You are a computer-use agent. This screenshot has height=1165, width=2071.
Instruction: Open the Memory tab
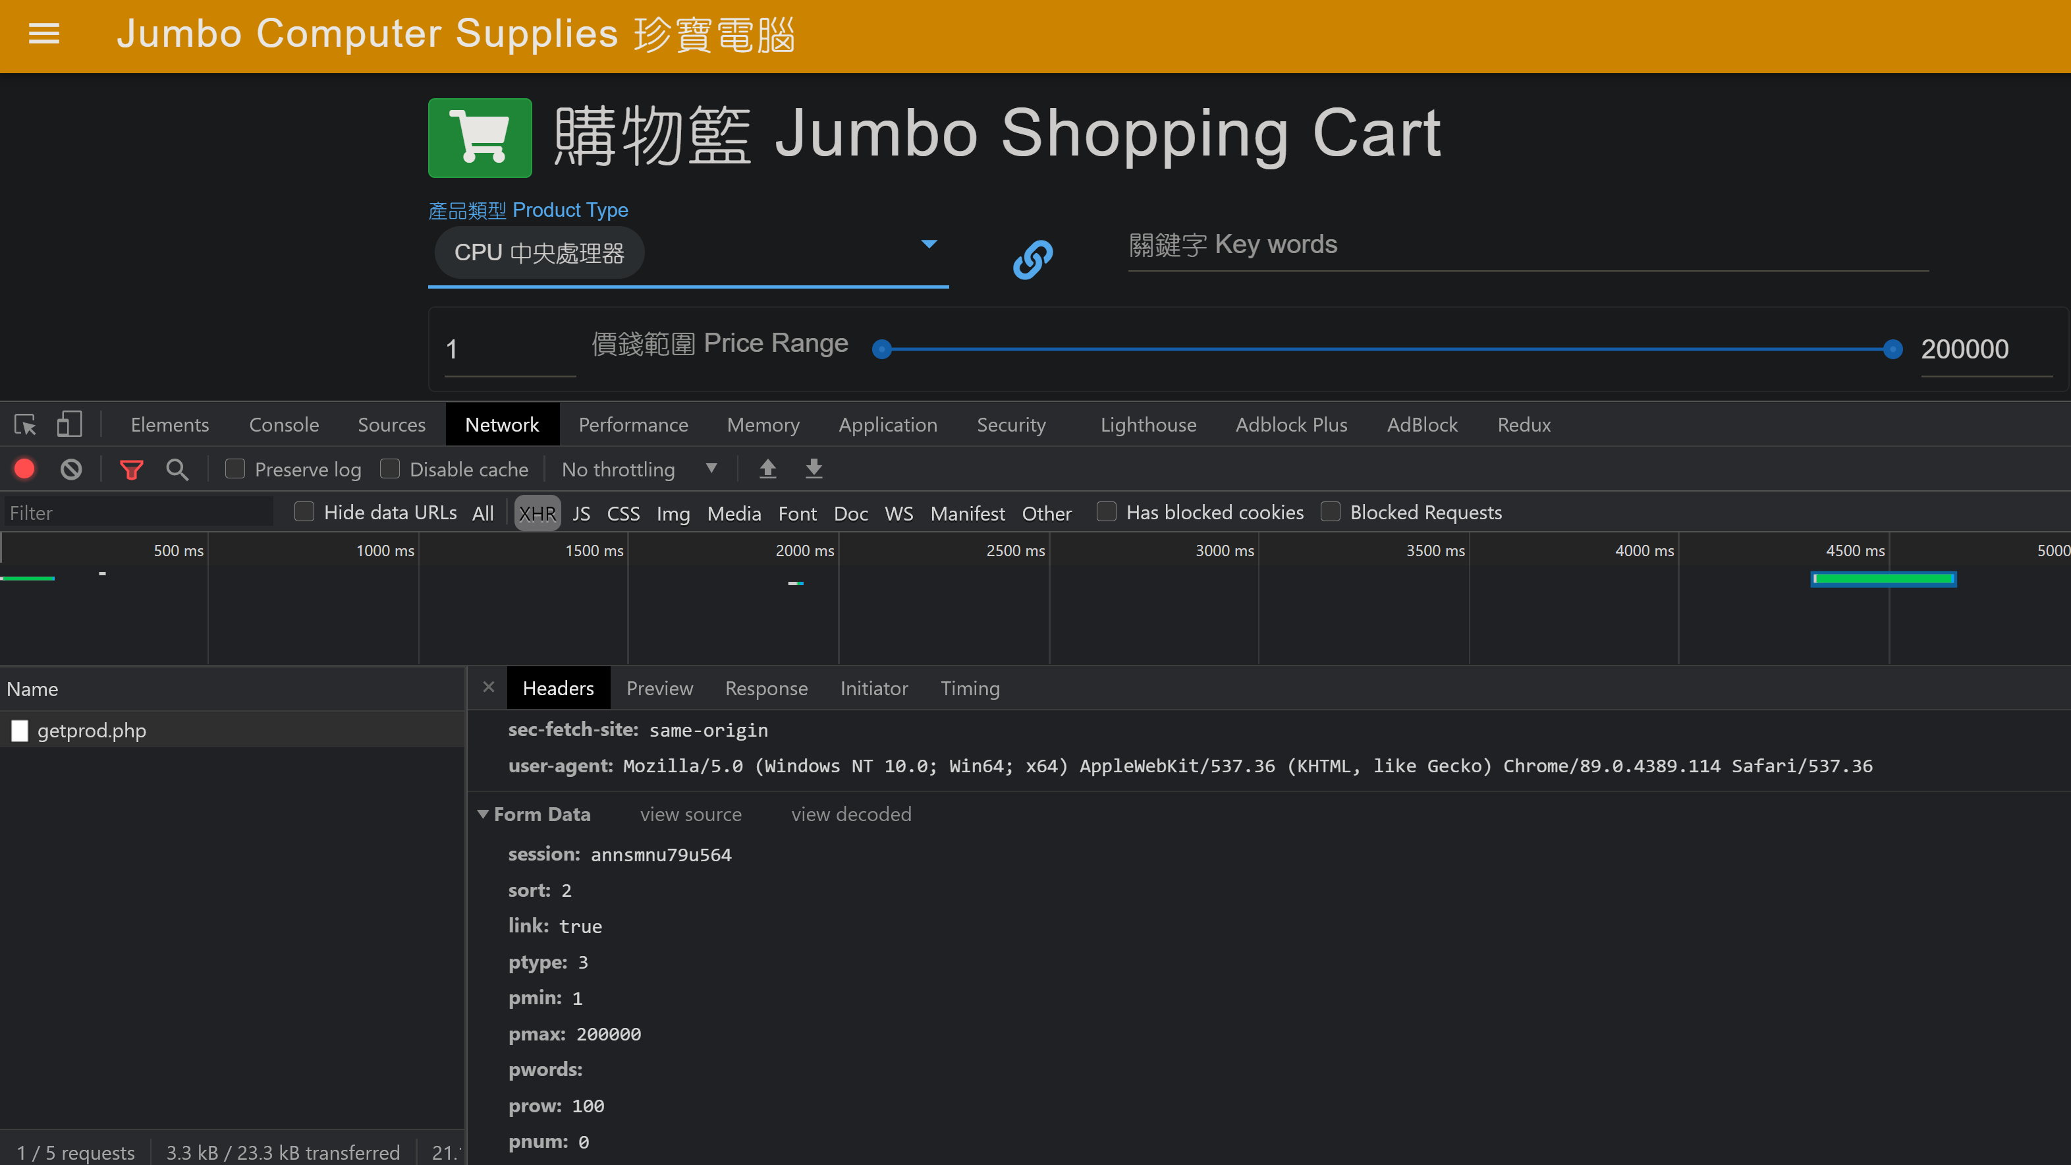pos(763,424)
